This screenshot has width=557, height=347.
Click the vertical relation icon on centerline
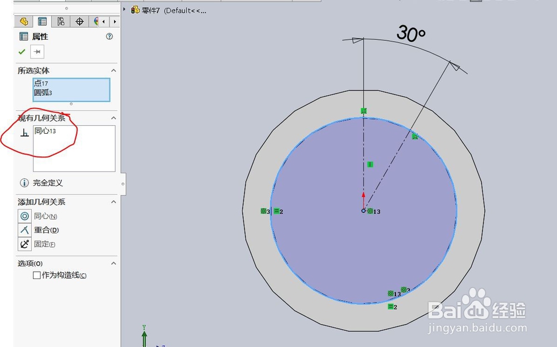pyautogui.click(x=370, y=164)
